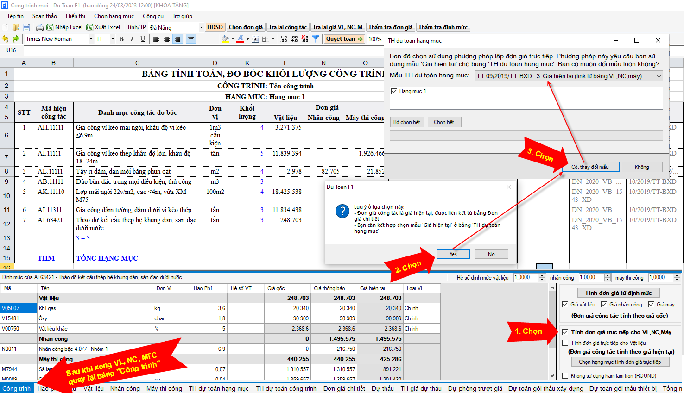Switch to the Vật liệu sheet tab
The height and width of the screenshot is (393, 684).
coord(94,388)
